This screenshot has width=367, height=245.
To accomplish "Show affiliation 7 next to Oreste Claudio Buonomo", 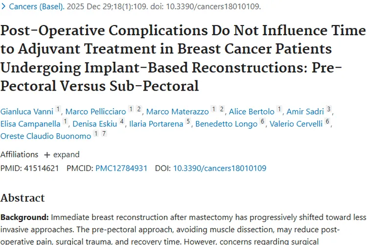I will (x=104, y=133).
